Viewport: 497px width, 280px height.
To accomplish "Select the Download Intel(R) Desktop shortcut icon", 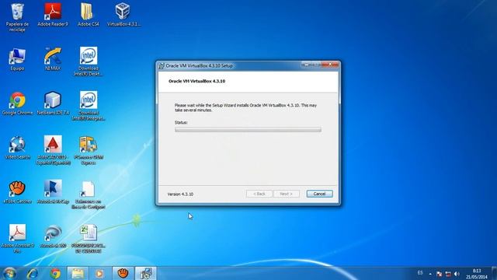I will click(x=88, y=61).
